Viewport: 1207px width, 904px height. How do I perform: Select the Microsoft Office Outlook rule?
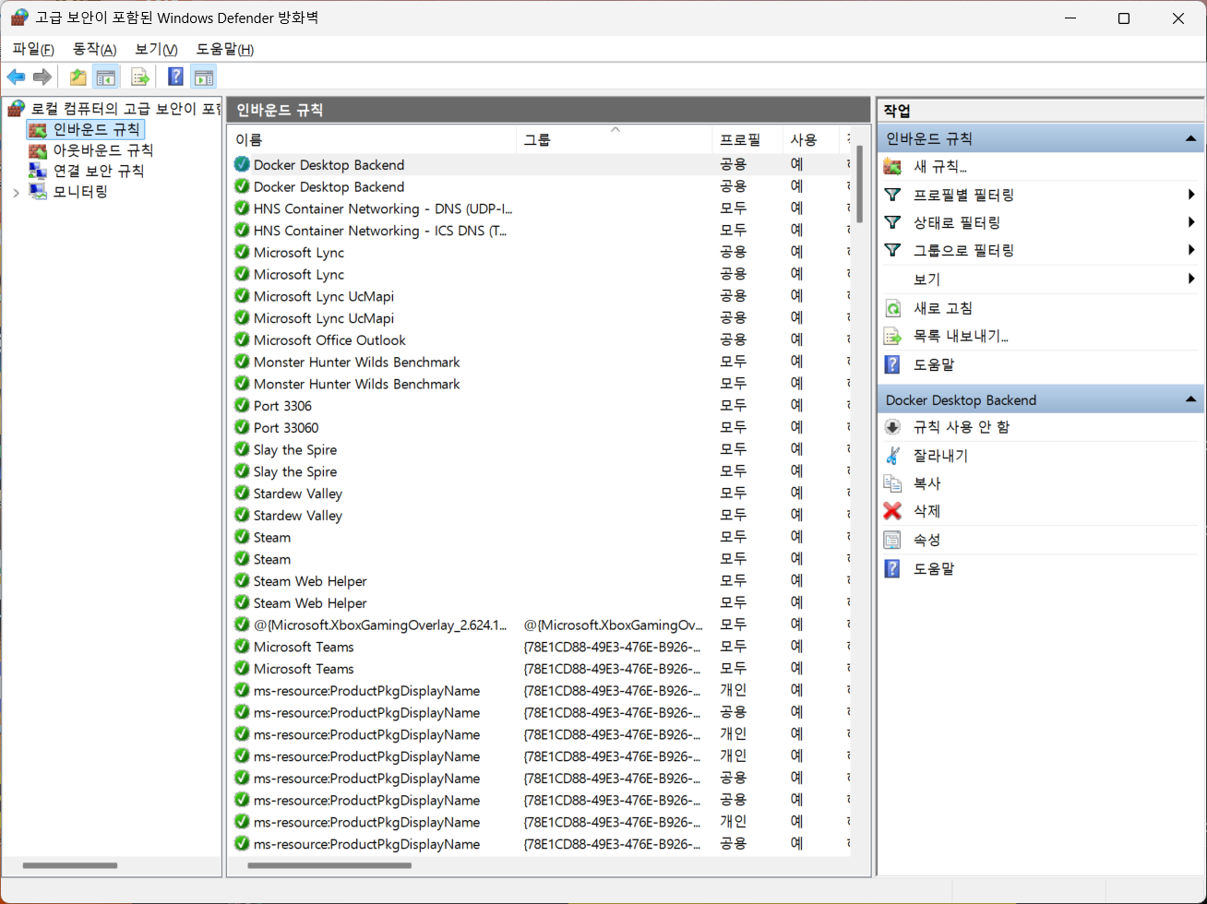tap(540, 340)
